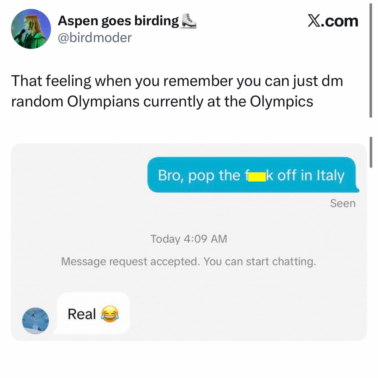Viewport: 378px width, 378px height.
Task: Tap the blue 'pop off in Italy' message bubble
Action: tap(253, 175)
